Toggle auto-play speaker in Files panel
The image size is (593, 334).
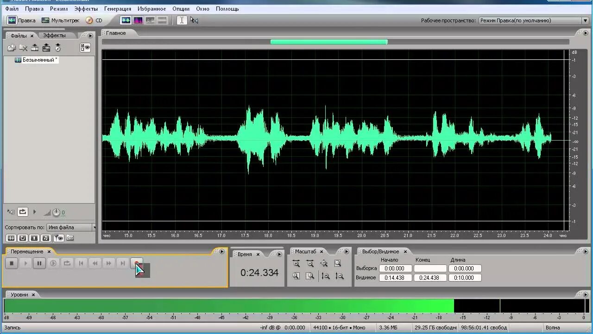point(11,212)
